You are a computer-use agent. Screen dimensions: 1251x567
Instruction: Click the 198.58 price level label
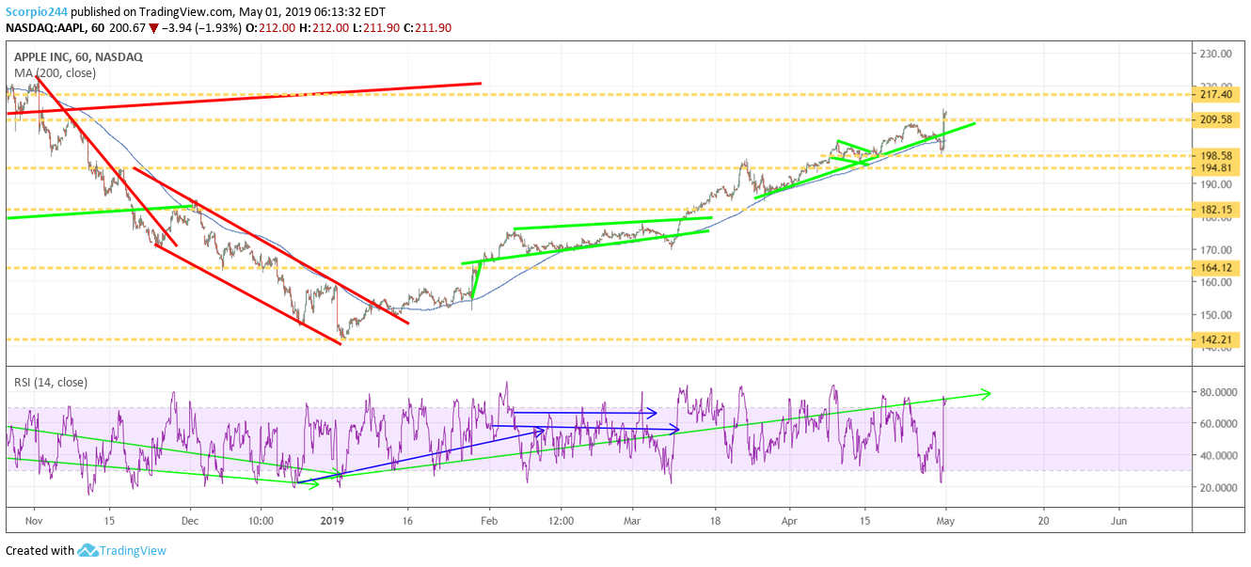click(x=1216, y=155)
